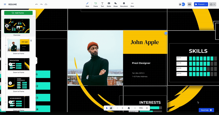
Task: Return to overview with home icon
Action: coord(129,108)
